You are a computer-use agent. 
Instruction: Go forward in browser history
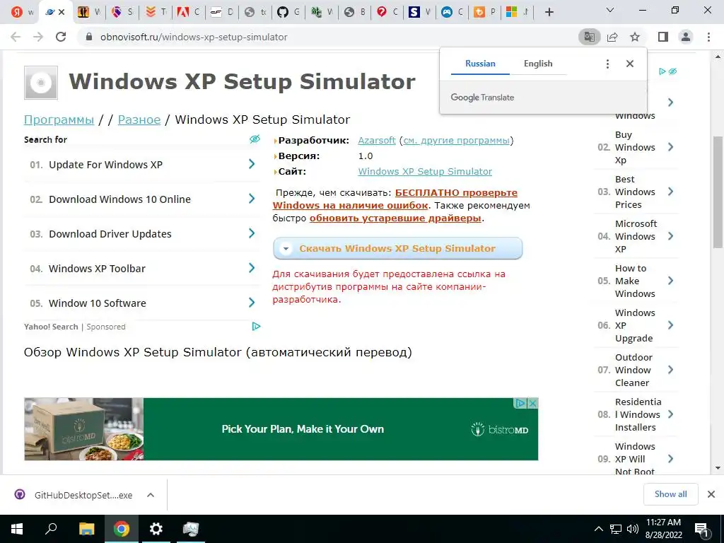(x=38, y=37)
